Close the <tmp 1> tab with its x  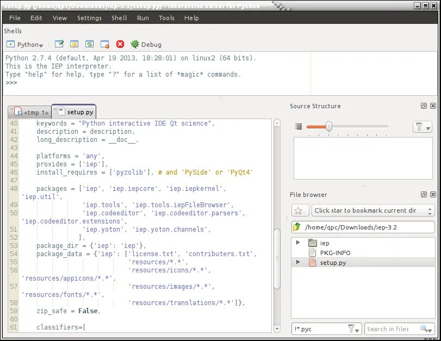point(11,109)
